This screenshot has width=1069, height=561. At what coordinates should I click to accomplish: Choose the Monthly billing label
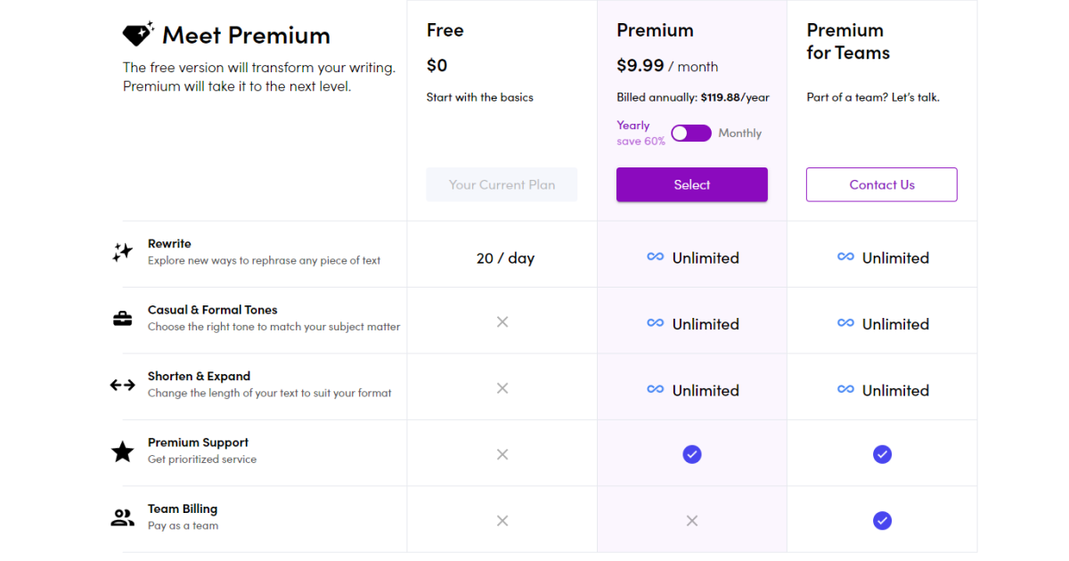tap(740, 133)
